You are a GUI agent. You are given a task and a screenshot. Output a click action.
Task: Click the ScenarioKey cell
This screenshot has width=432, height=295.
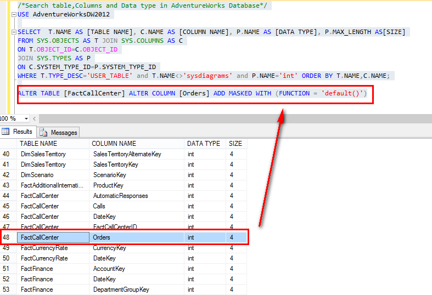point(137,175)
